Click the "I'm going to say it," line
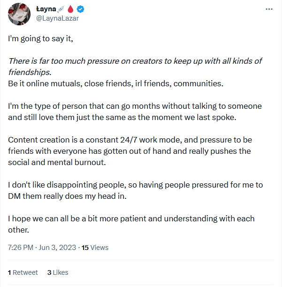284x287 pixels. pos(40,38)
